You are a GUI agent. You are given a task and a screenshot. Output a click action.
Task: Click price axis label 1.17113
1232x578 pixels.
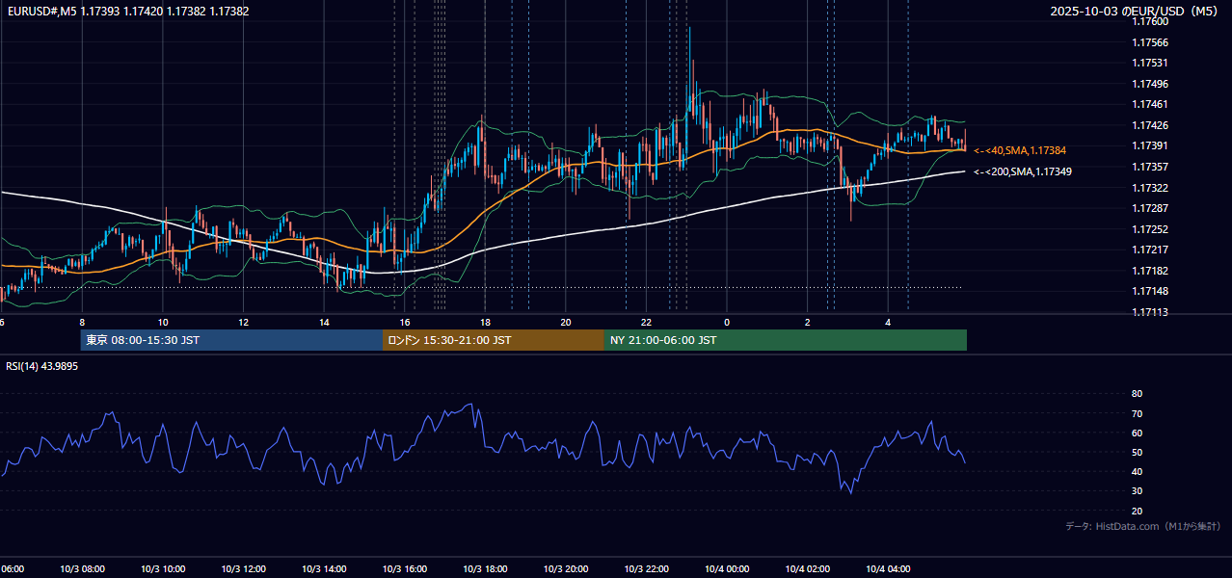[x=1150, y=312]
